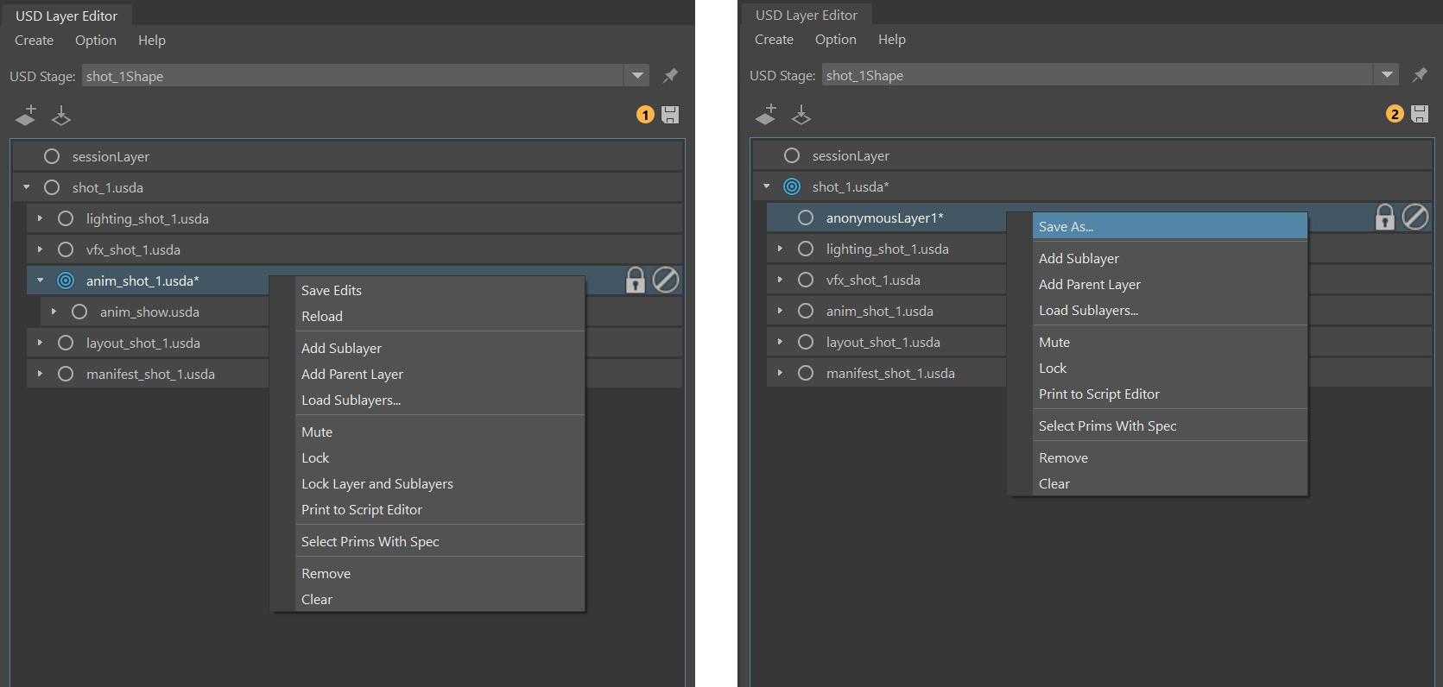Collapse shot_1.usda in left editor
Image resolution: width=1443 pixels, height=687 pixels.
(27, 187)
